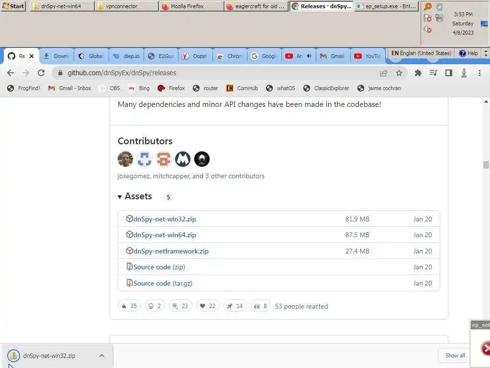The height and width of the screenshot is (368, 490).
Task: Click the thumbs up reaction with 35
Action: coord(129,306)
